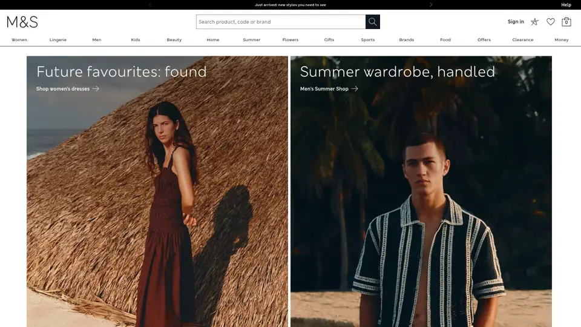Click the Sign in link
Image resolution: width=581 pixels, height=327 pixels.
point(516,22)
